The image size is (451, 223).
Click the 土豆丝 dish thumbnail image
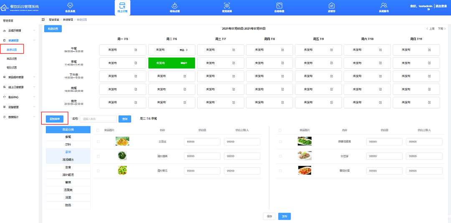122,142
